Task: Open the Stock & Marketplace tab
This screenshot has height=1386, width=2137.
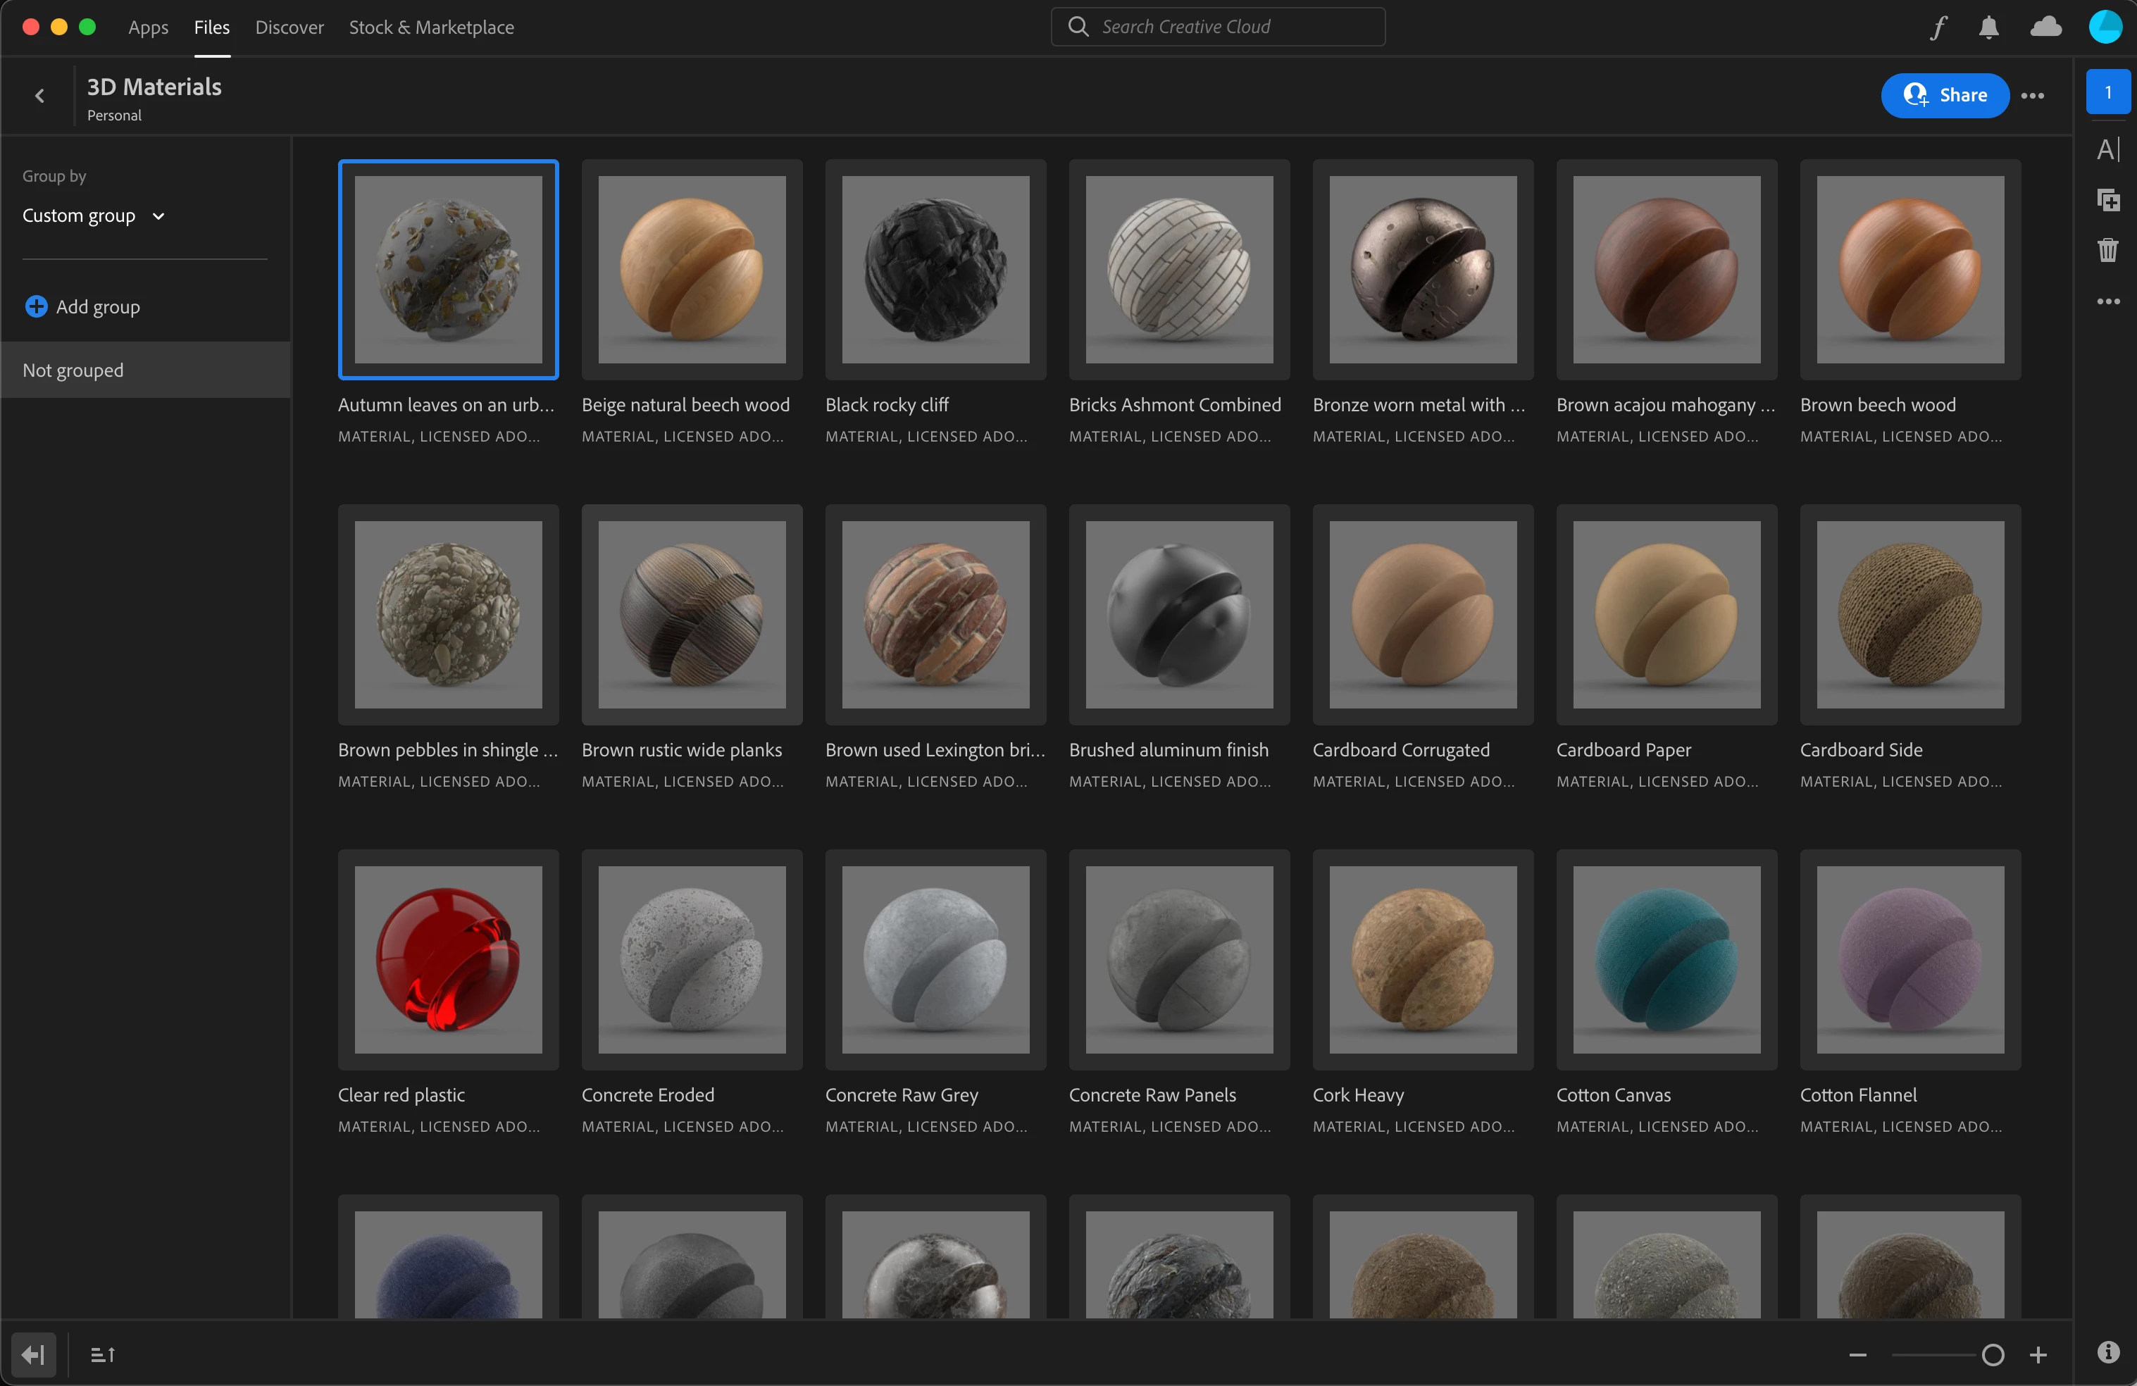Action: click(x=431, y=28)
